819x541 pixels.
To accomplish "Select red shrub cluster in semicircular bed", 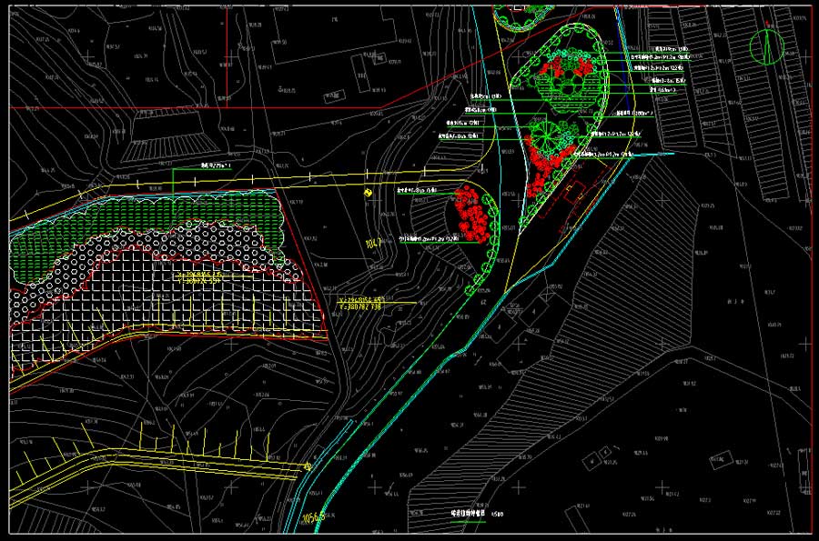I will pyautogui.click(x=471, y=215).
